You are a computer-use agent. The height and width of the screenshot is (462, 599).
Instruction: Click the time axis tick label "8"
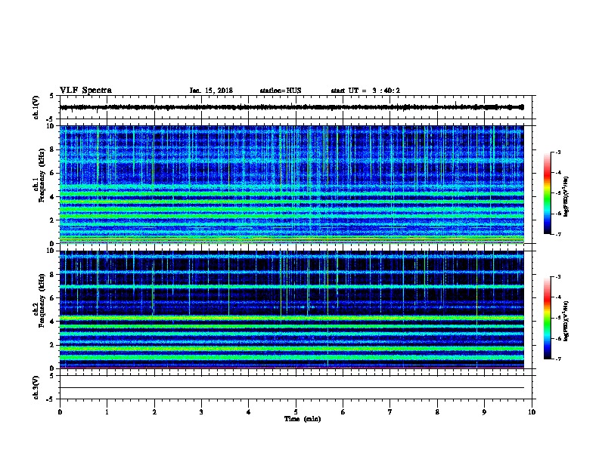[437, 412]
